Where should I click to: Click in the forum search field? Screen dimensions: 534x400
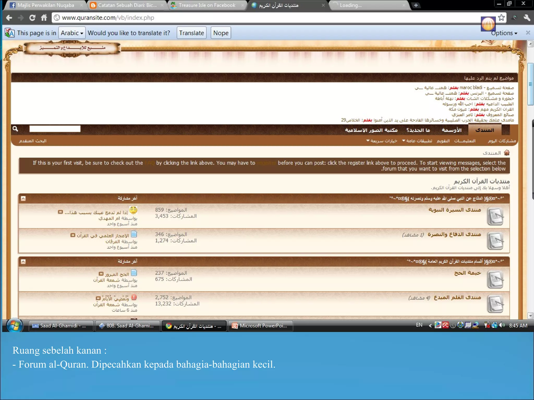point(55,129)
